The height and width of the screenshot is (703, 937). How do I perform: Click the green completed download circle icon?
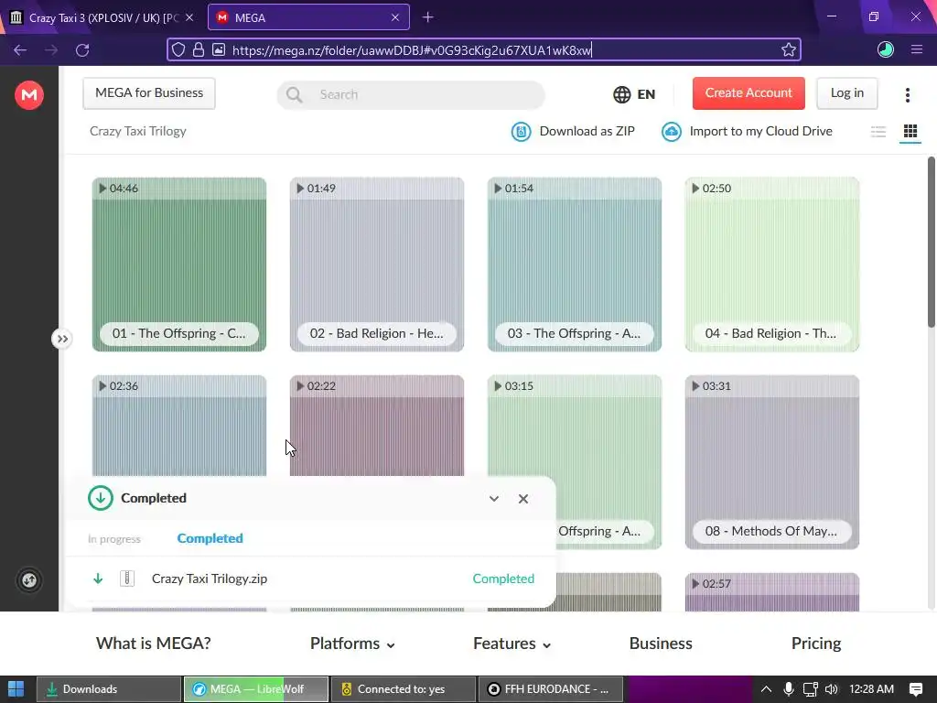pos(101,498)
